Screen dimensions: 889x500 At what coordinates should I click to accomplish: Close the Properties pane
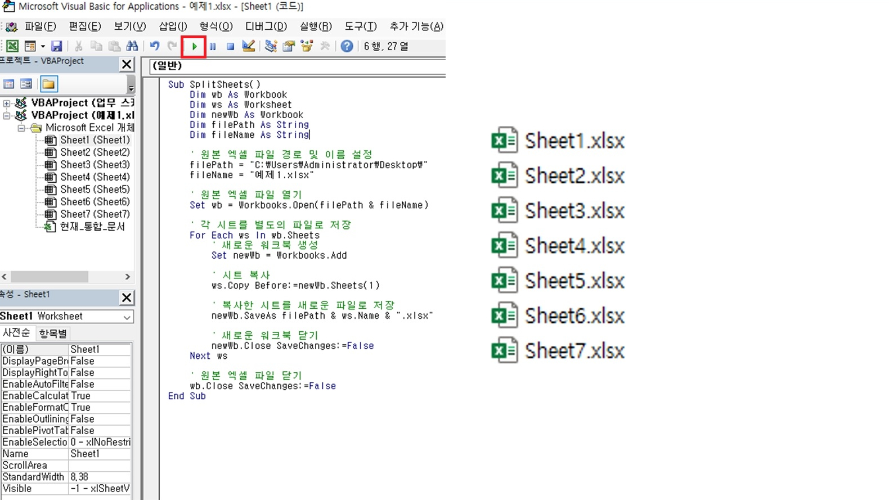(127, 297)
